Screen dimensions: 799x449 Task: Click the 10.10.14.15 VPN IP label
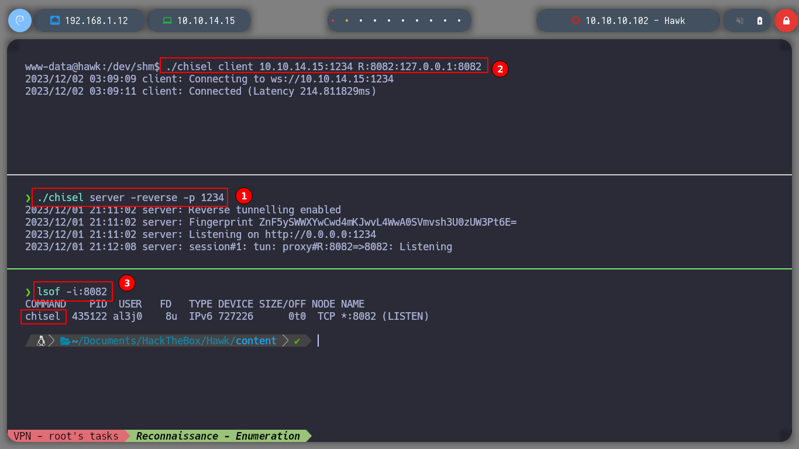(206, 20)
